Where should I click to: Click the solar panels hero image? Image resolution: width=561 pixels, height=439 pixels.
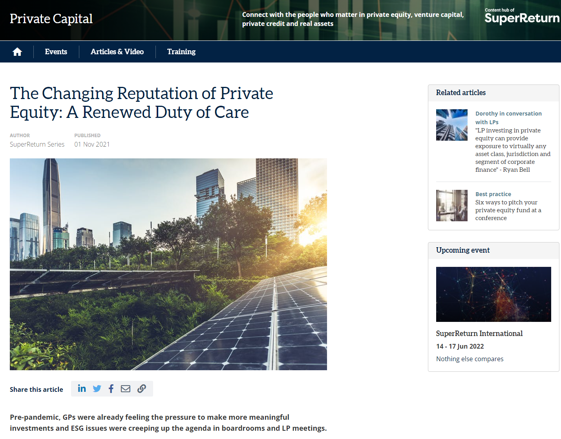[168, 264]
